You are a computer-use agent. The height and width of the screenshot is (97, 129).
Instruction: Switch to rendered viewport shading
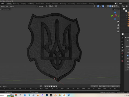117,6
